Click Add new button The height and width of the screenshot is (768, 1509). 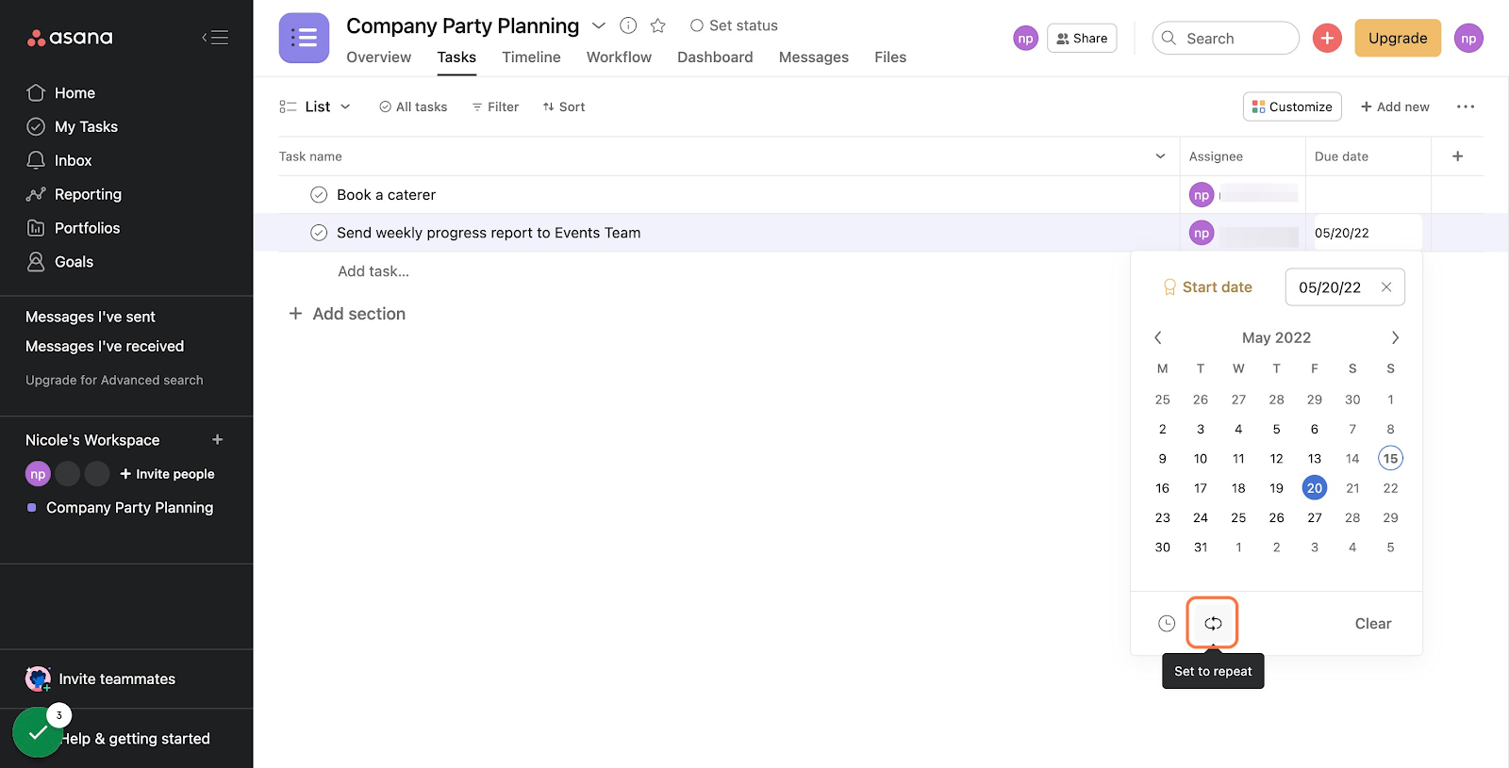point(1395,106)
